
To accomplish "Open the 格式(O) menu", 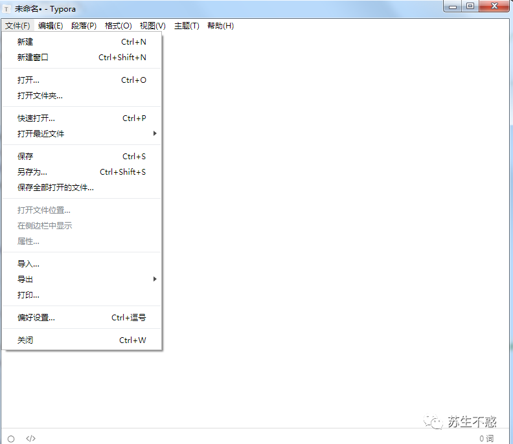I will (x=118, y=25).
